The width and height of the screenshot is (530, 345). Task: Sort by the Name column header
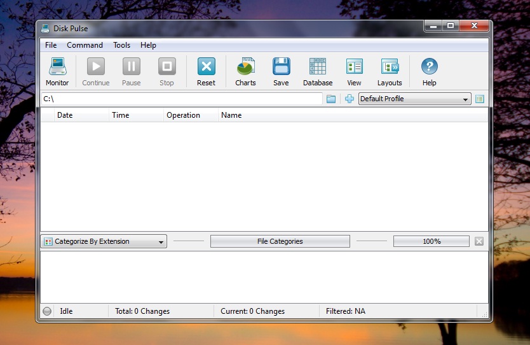(x=353, y=115)
